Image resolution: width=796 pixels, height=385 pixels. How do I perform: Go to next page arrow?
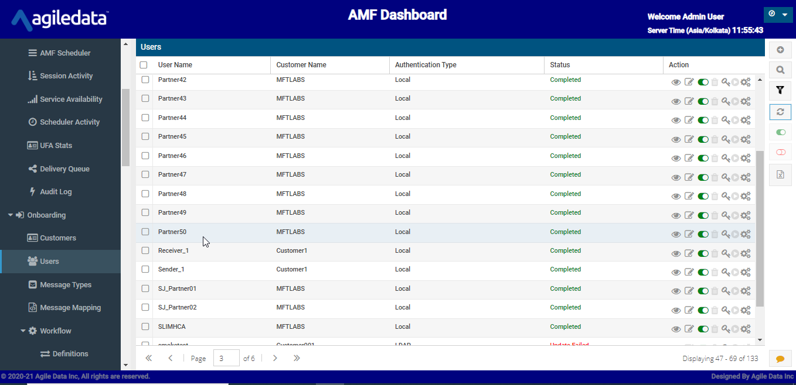(275, 358)
